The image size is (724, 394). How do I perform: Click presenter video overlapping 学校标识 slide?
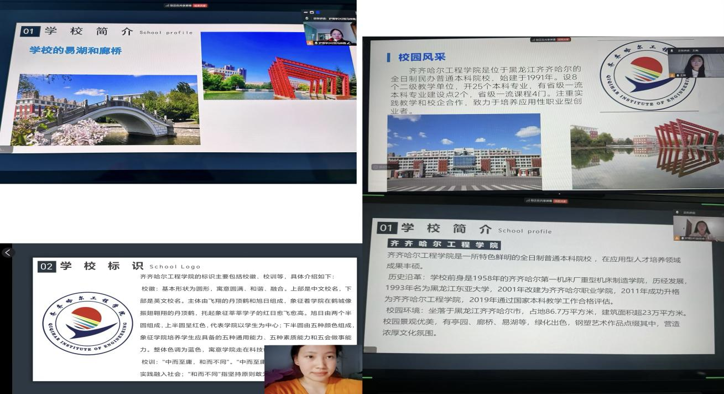[x=313, y=369]
